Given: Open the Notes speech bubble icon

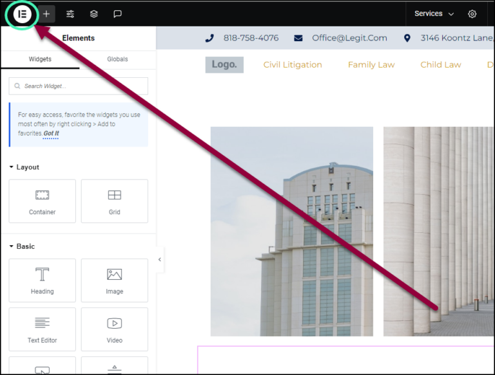Looking at the screenshot, I should click(117, 14).
